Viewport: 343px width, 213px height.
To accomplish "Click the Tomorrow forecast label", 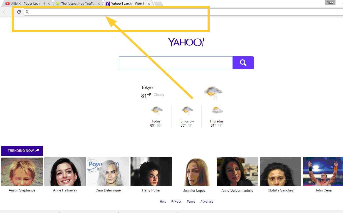I will (x=186, y=121).
